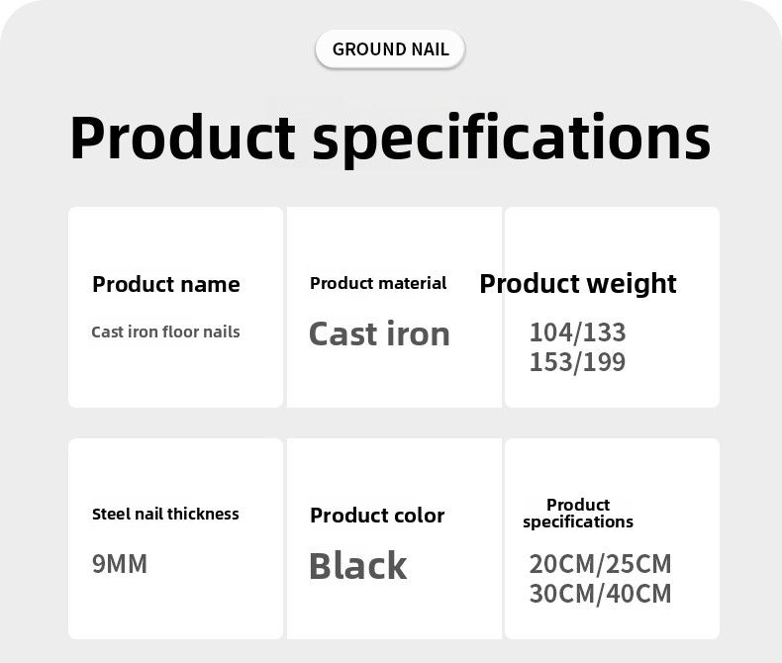Open the white Product name card
The height and width of the screenshot is (663, 782).
tap(175, 376)
